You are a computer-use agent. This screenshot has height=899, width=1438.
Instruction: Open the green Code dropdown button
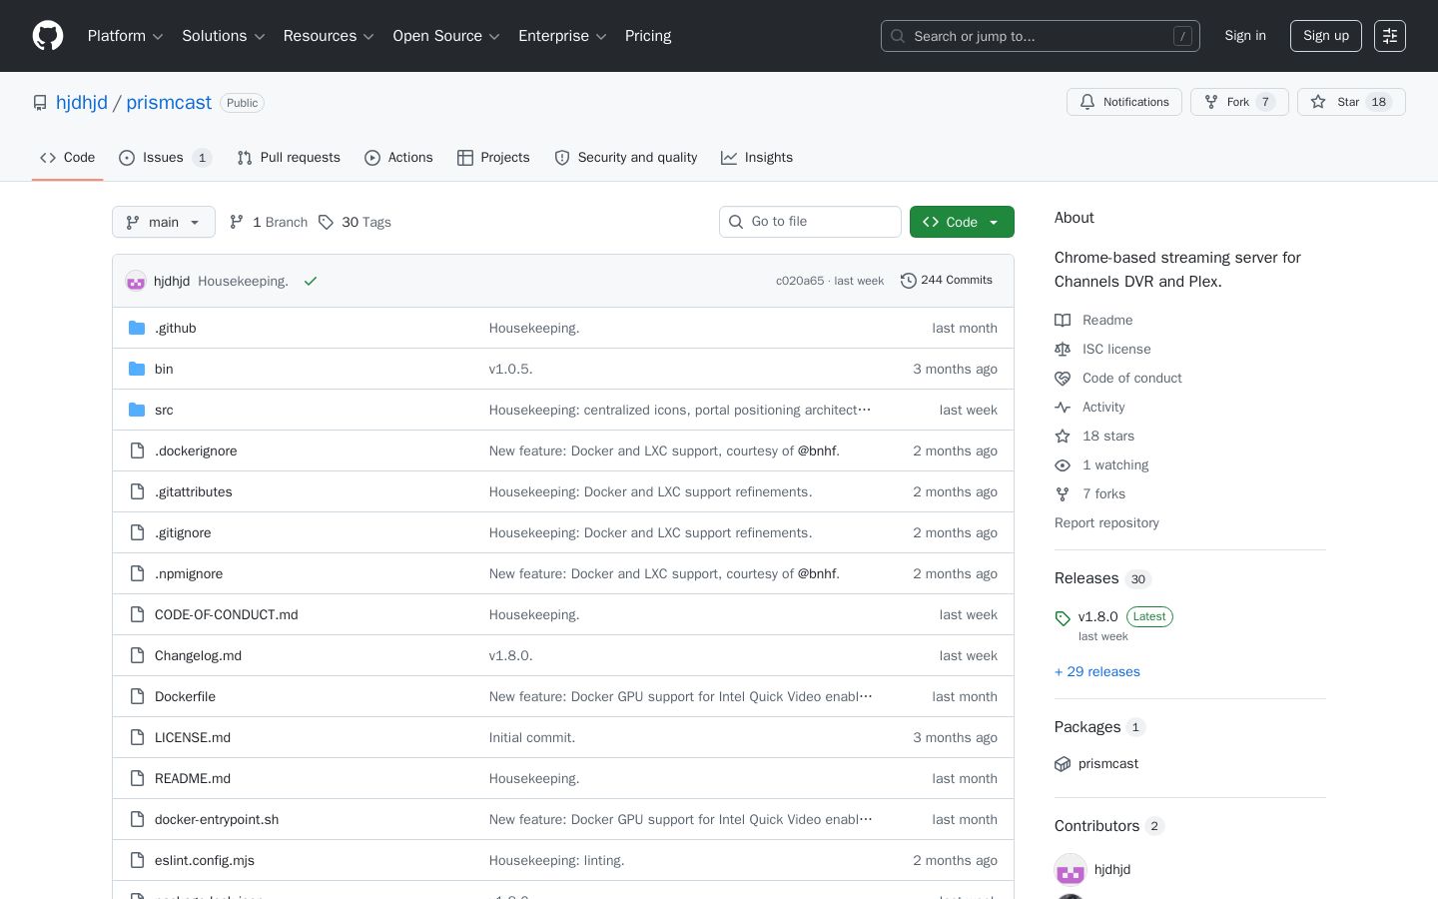(x=962, y=222)
